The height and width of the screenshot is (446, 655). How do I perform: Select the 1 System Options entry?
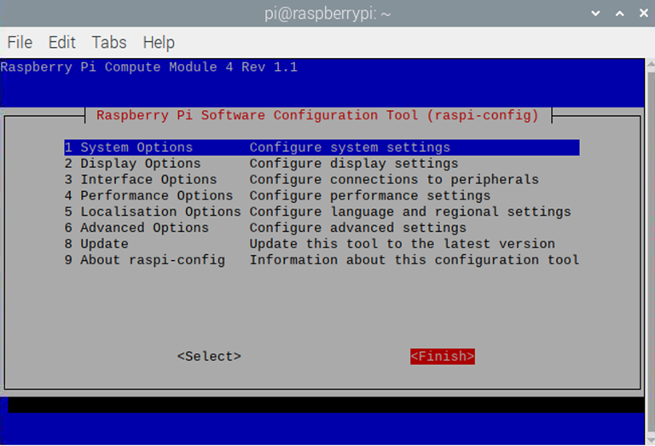tap(322, 148)
